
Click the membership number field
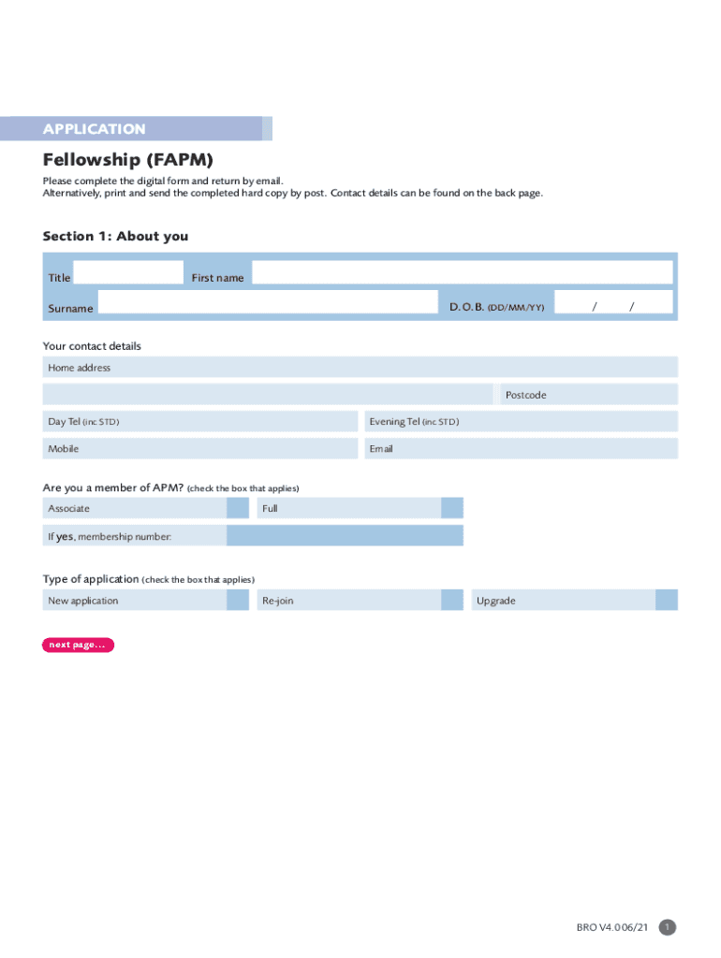(345, 535)
